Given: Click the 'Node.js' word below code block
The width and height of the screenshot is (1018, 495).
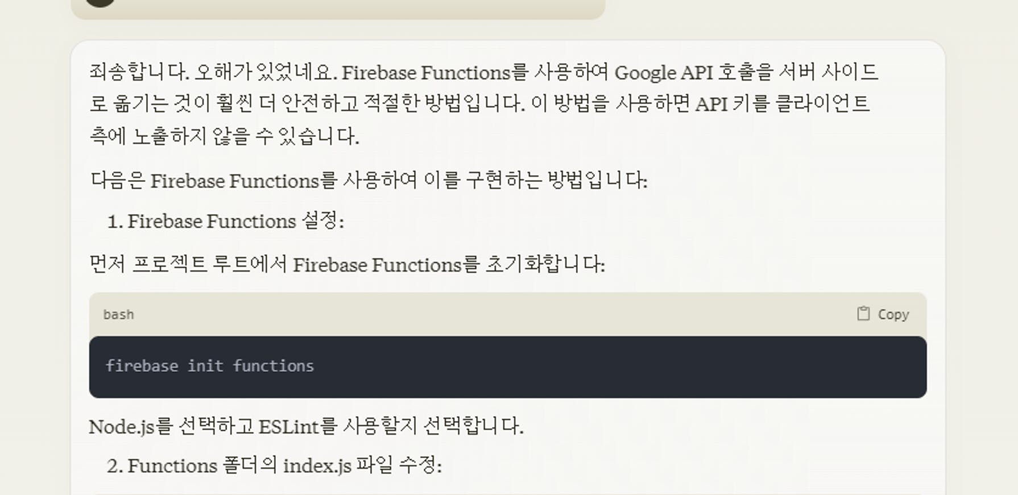Looking at the screenshot, I should tap(121, 426).
